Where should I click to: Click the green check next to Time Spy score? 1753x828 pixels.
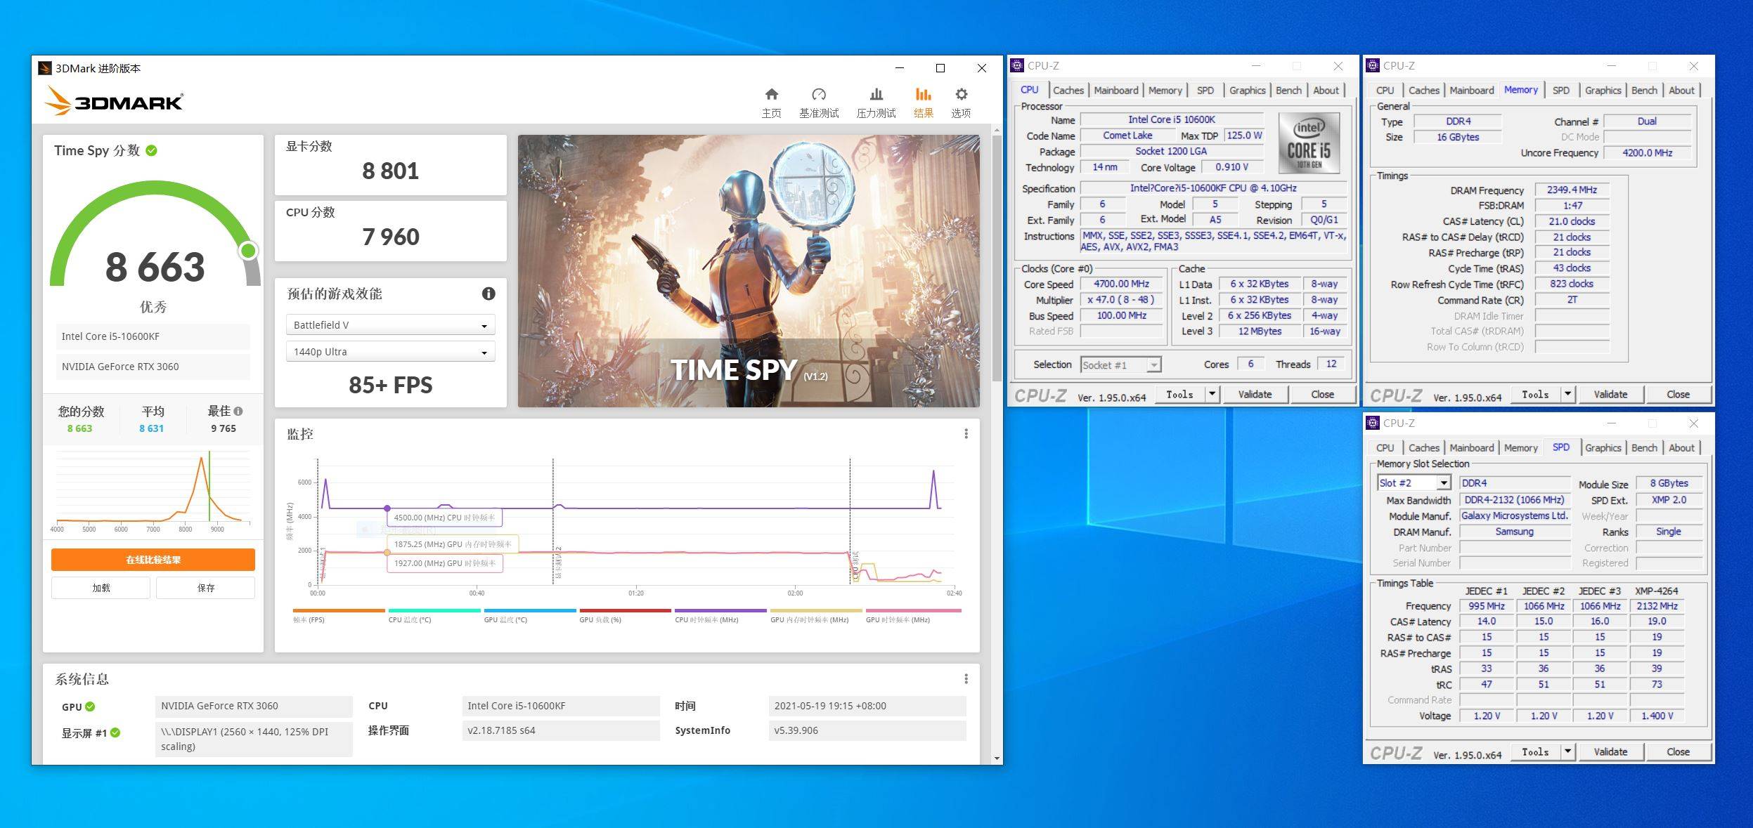click(152, 150)
